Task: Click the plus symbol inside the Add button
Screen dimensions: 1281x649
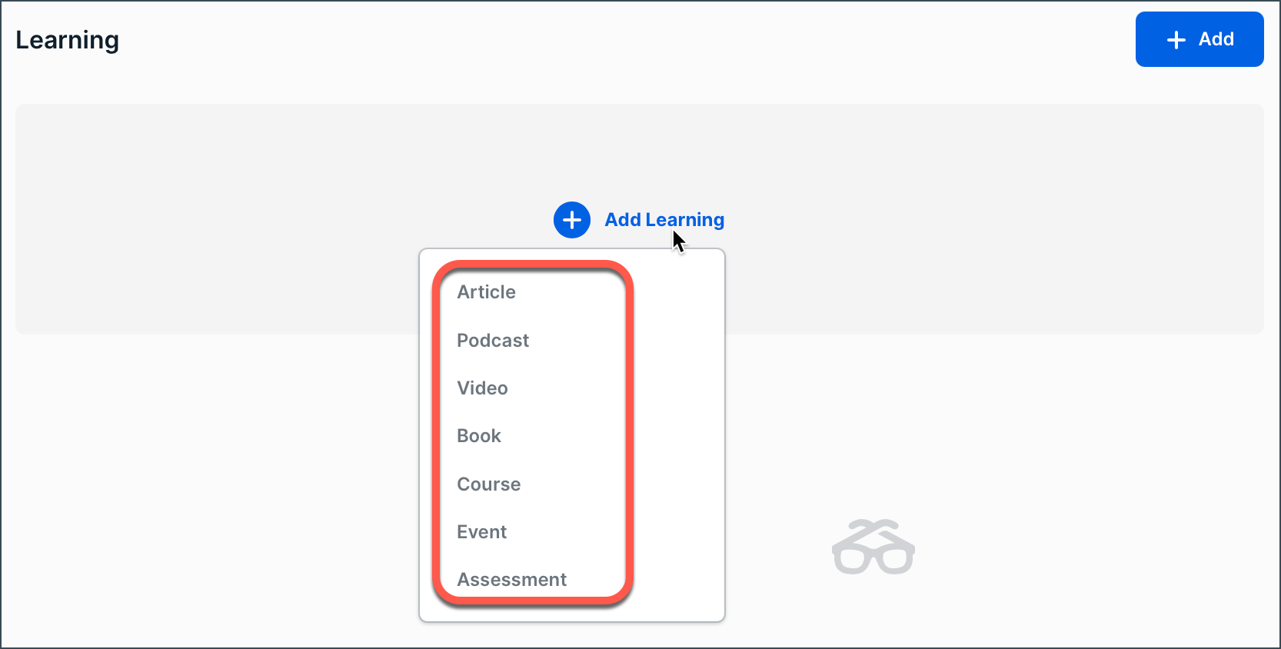Action: pos(1176,40)
